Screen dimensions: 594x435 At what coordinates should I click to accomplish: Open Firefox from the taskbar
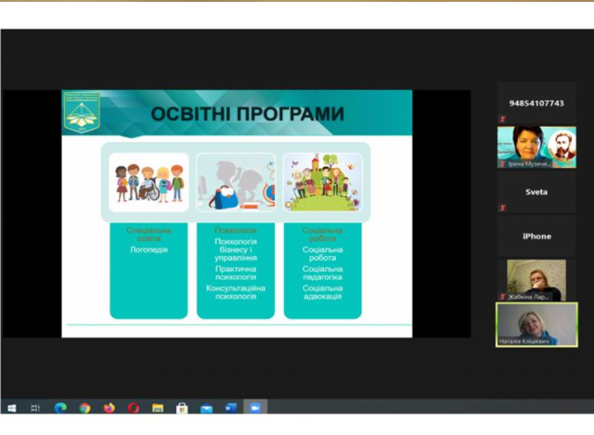point(109,407)
